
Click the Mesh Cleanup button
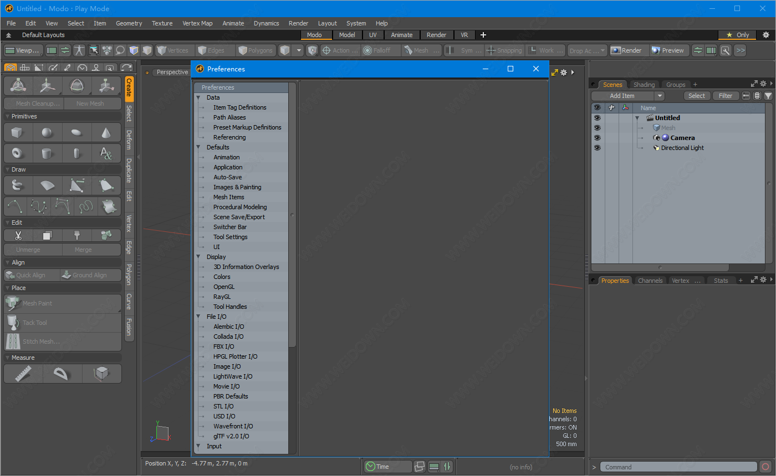34,104
